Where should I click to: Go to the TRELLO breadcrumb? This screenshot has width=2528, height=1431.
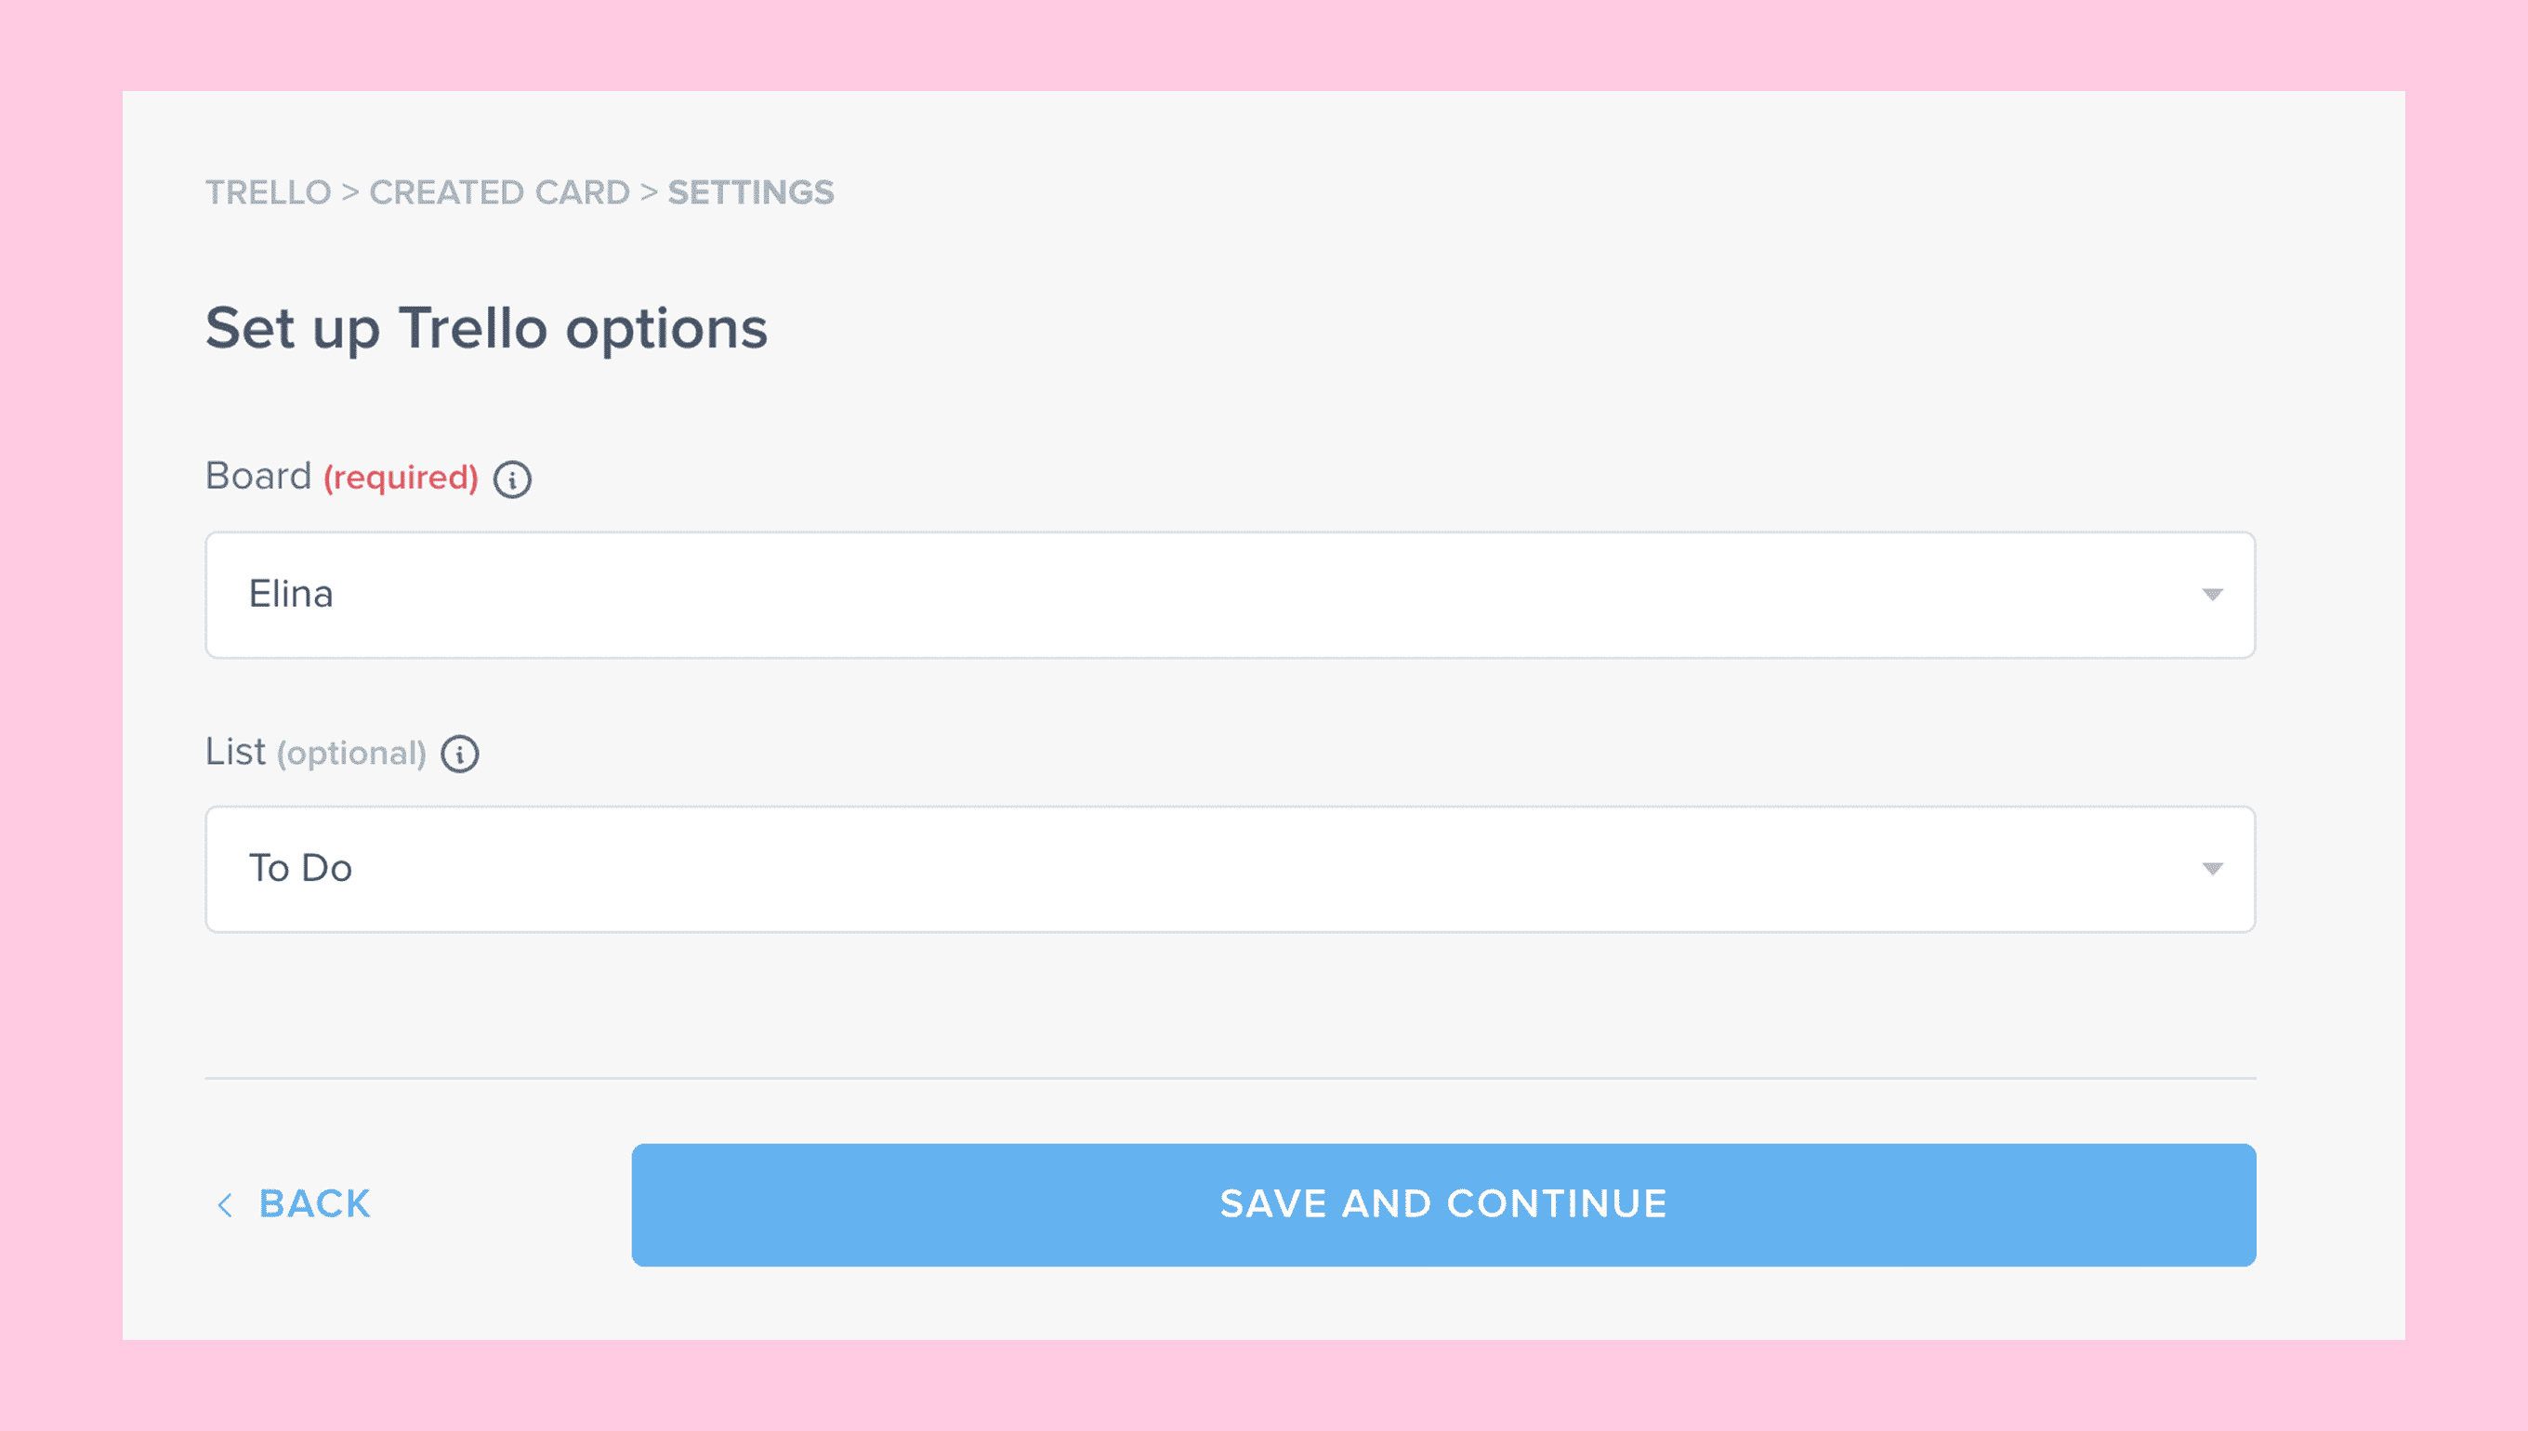point(268,192)
